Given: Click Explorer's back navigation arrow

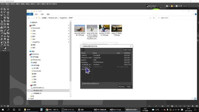Looking at the screenshot, I should [29, 18].
